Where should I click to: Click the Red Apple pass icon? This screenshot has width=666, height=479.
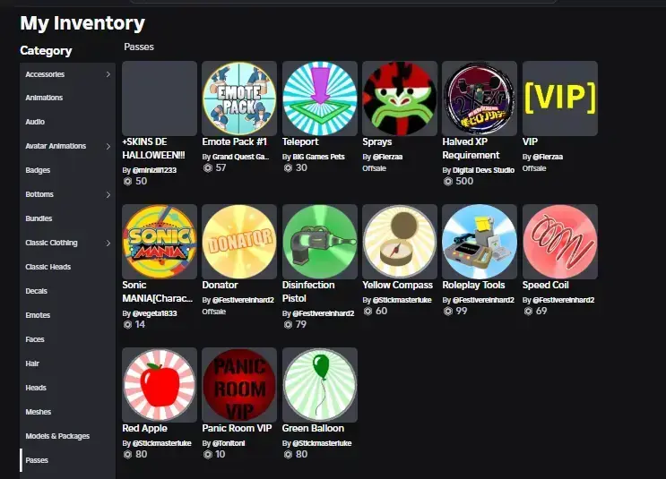click(160, 385)
